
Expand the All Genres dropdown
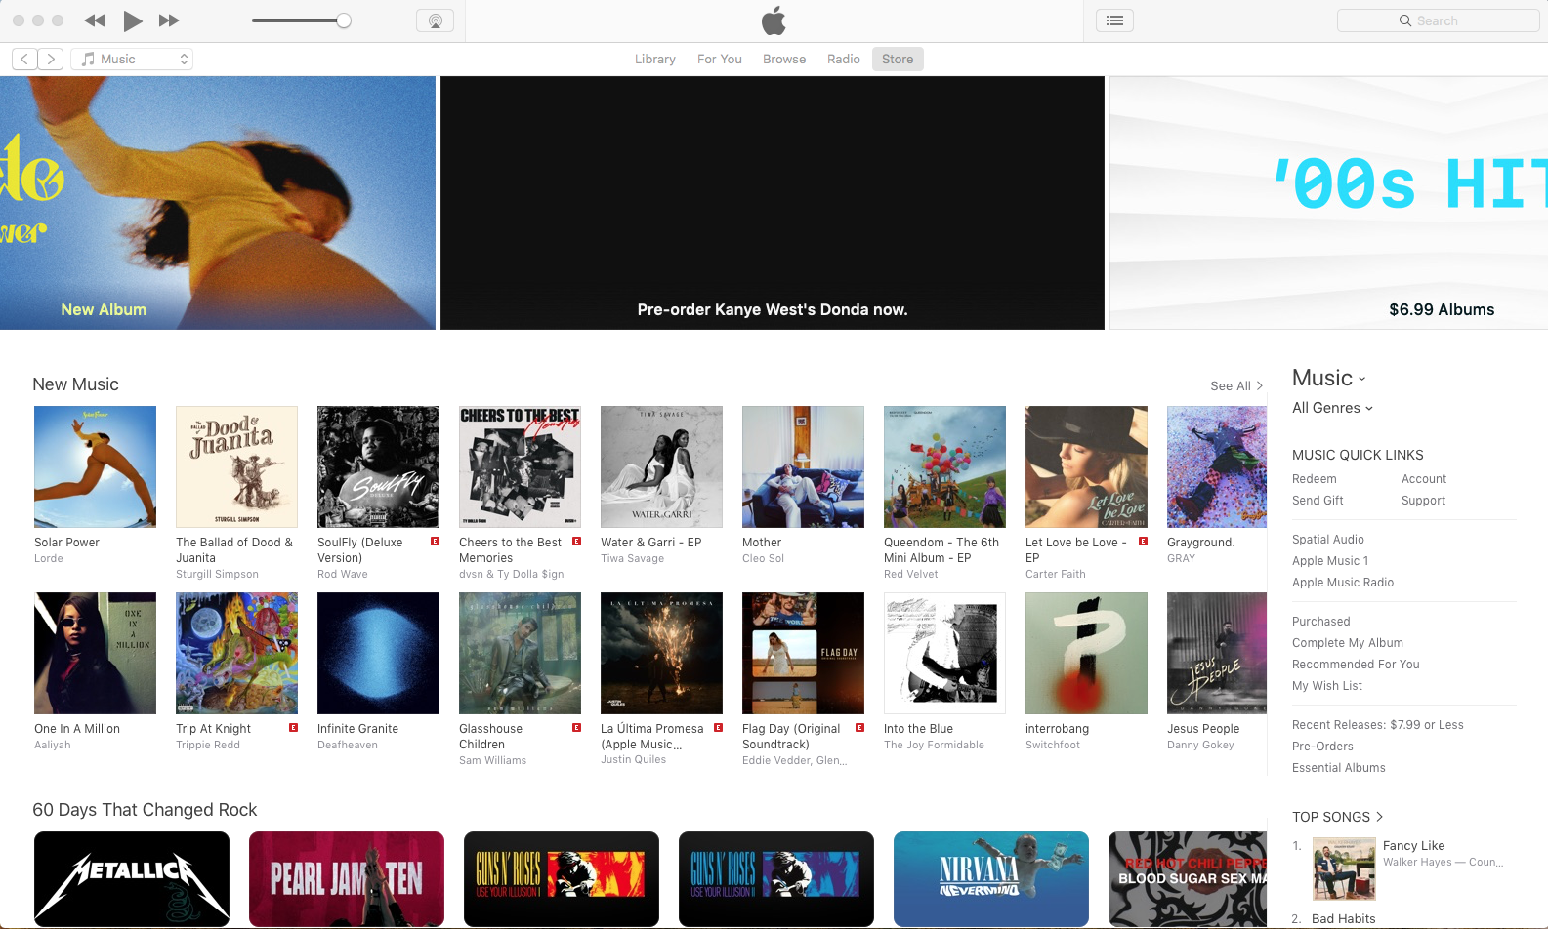[x=1332, y=408]
